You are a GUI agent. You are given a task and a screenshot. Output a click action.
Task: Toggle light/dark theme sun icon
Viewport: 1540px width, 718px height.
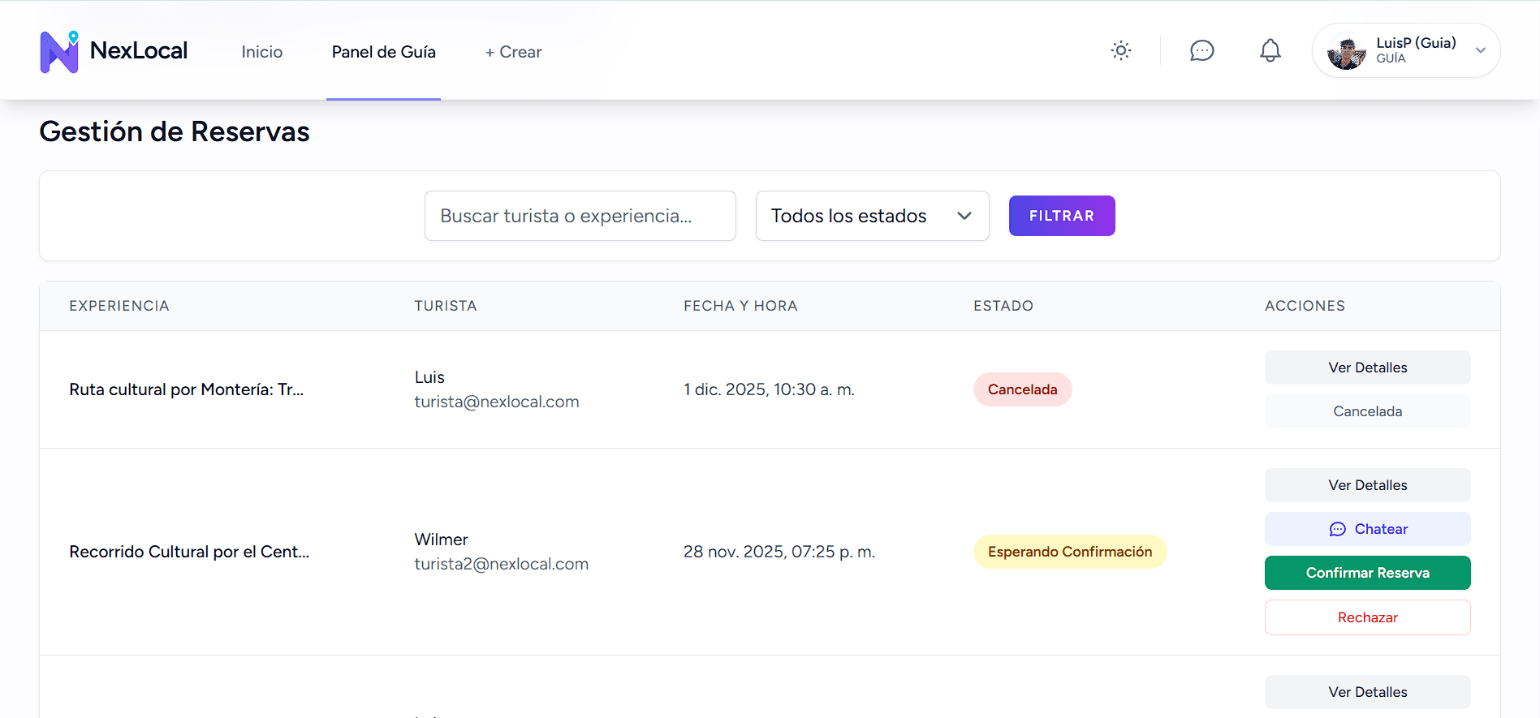click(1121, 50)
